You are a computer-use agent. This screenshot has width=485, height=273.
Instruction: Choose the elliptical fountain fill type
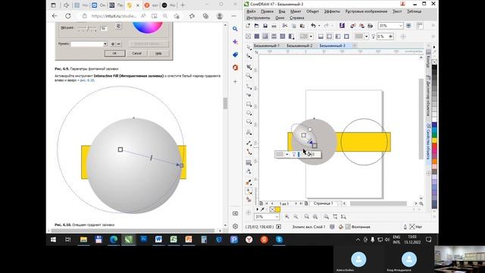click(330, 36)
